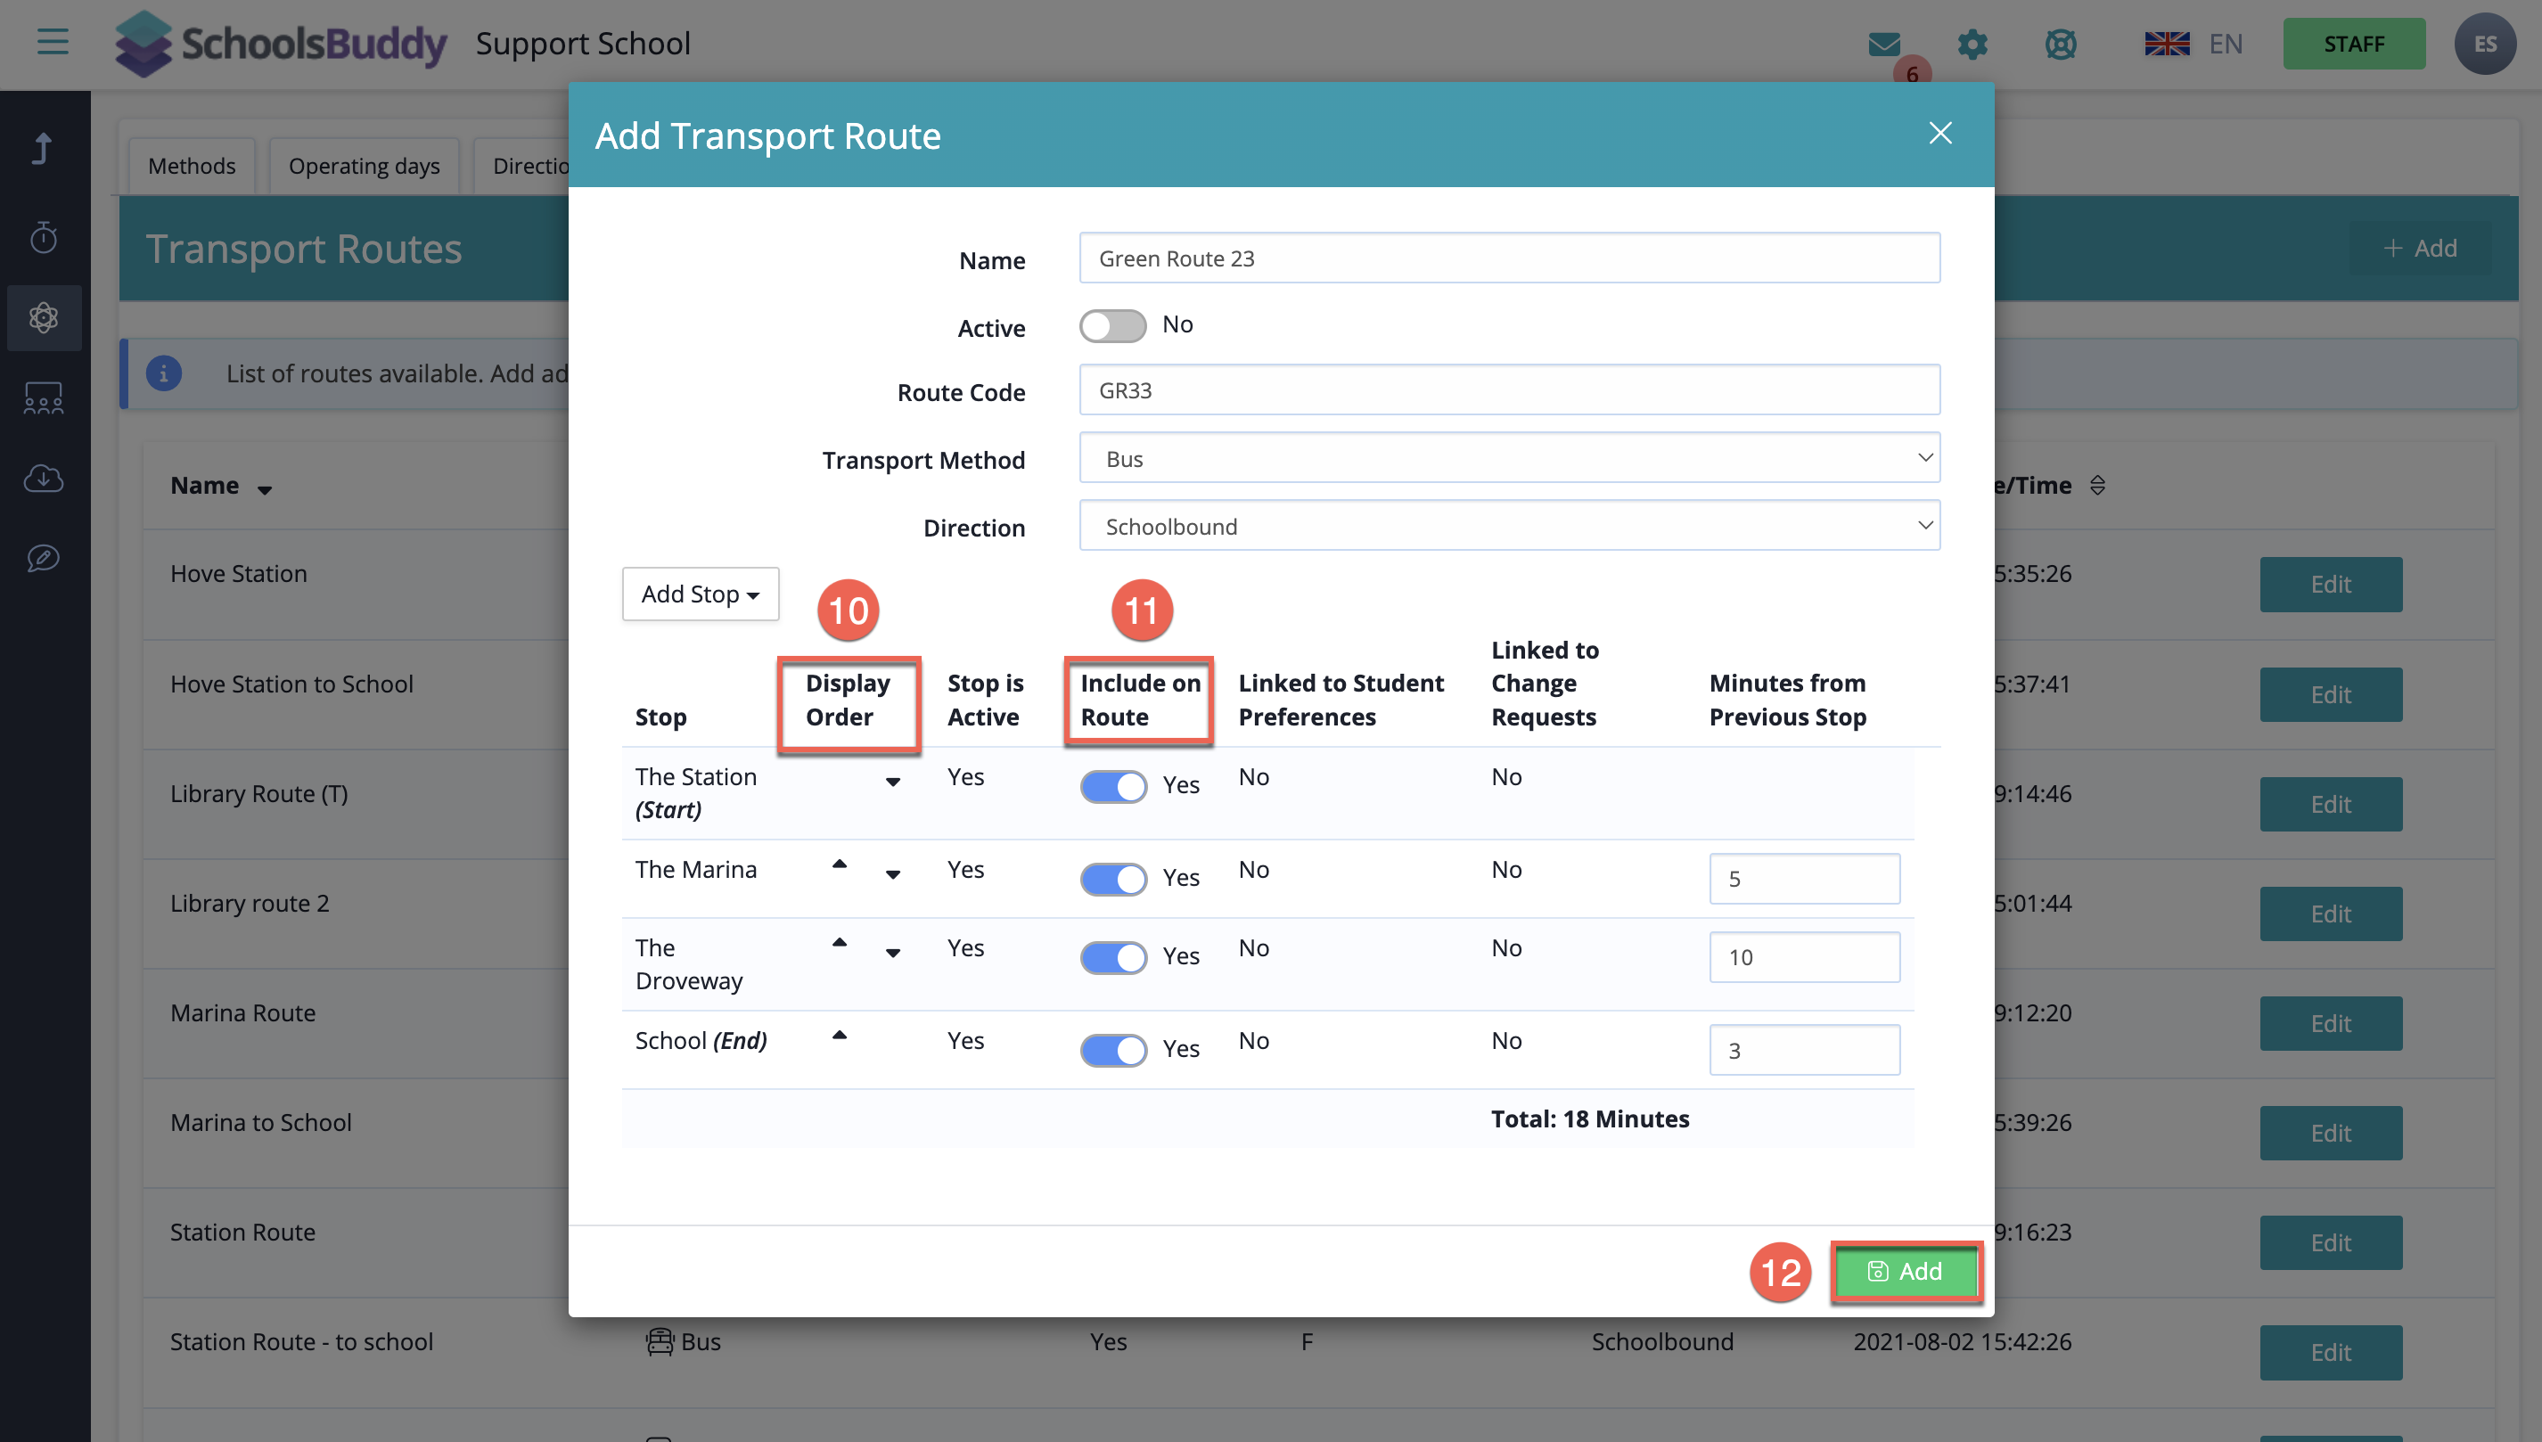Screen dimensions: 2542x1442
Task: Click the Route Code input field
Action: tap(1508, 390)
